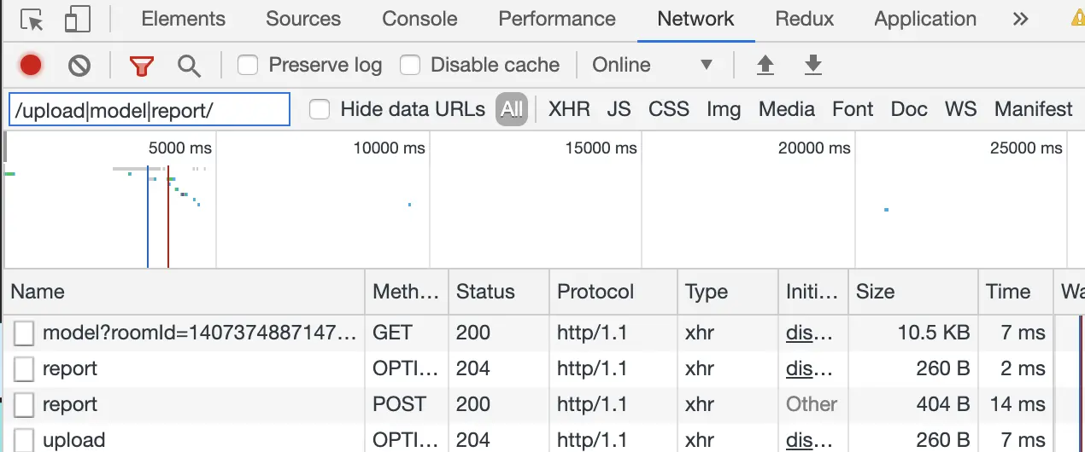Screen dimensions: 1085x452
Task: Select the All filter button
Action: tap(512, 109)
